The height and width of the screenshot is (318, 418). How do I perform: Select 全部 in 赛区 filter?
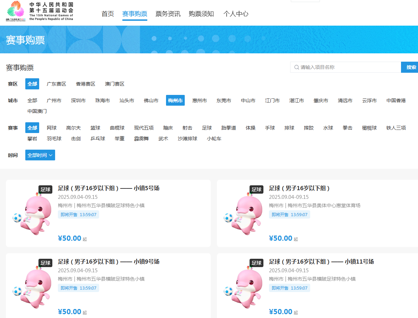click(x=32, y=84)
